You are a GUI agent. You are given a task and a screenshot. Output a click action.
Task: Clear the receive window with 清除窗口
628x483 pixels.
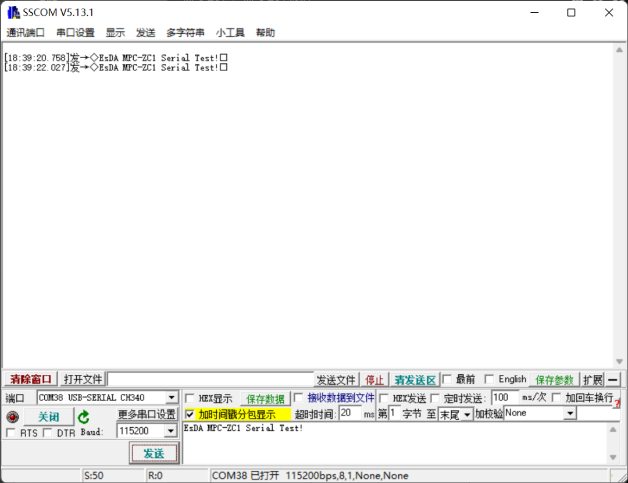pyautogui.click(x=29, y=379)
